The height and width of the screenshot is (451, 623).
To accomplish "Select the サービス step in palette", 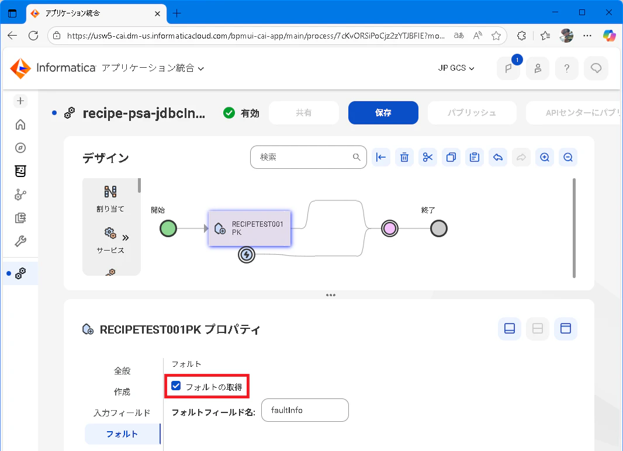I will 110,240.
